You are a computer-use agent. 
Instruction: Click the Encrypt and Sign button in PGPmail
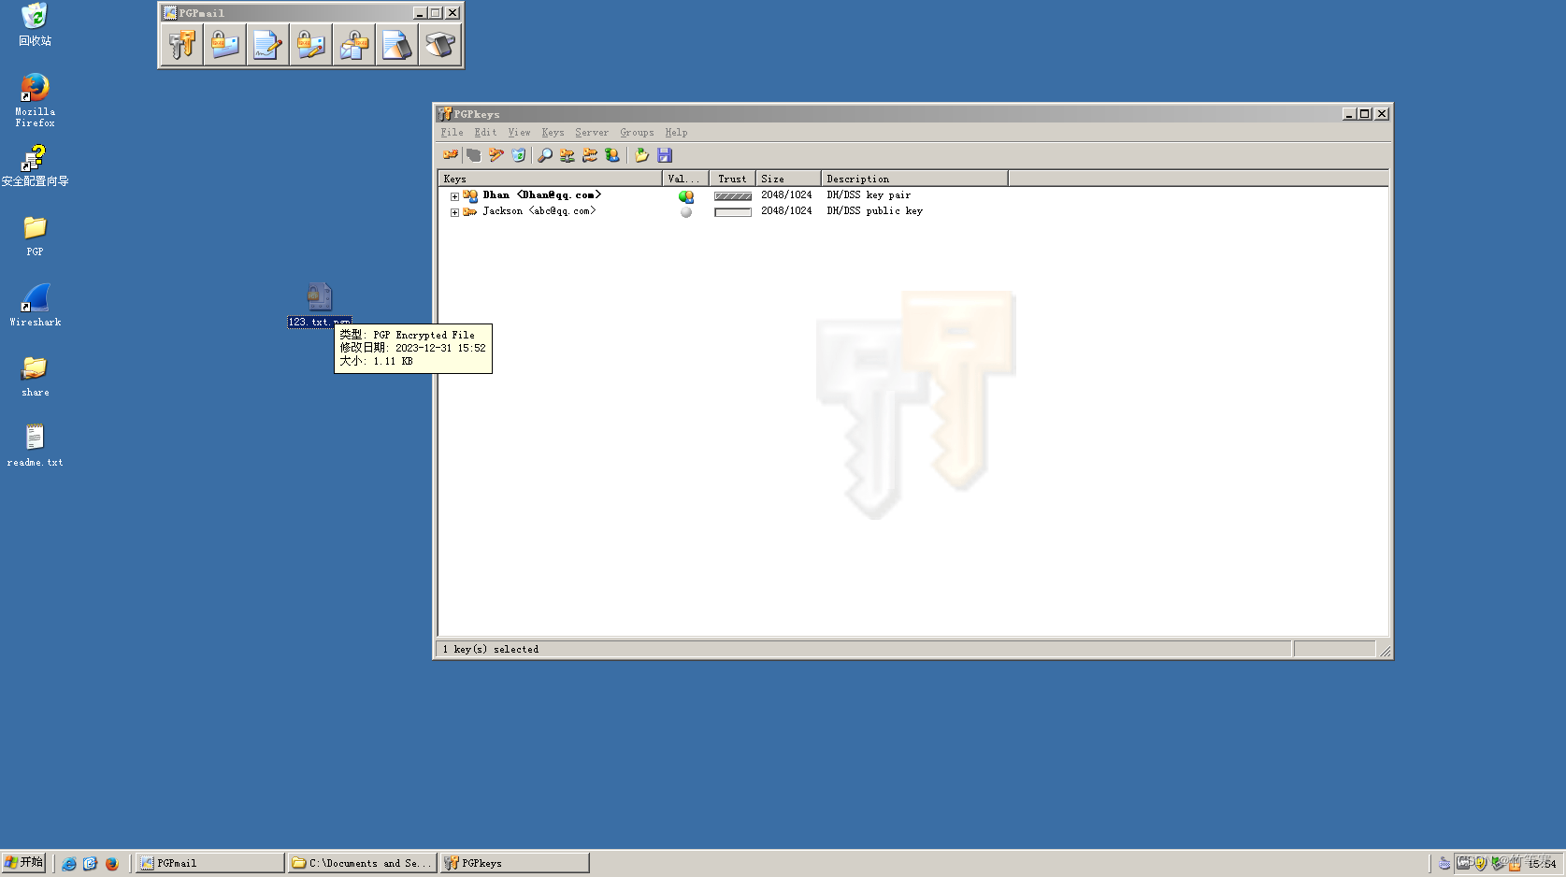pyautogui.click(x=310, y=45)
